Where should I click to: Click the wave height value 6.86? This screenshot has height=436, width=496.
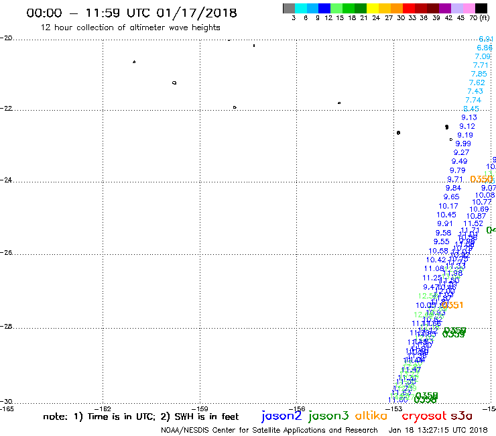(x=485, y=48)
